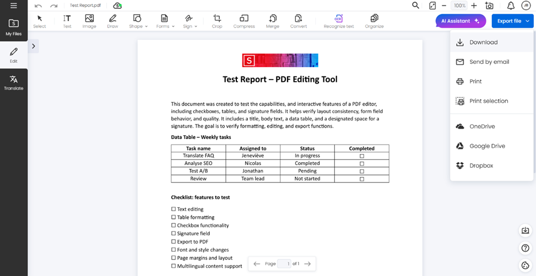This screenshot has height=276, width=536.
Task: Click the document title heading text
Action: point(280,80)
